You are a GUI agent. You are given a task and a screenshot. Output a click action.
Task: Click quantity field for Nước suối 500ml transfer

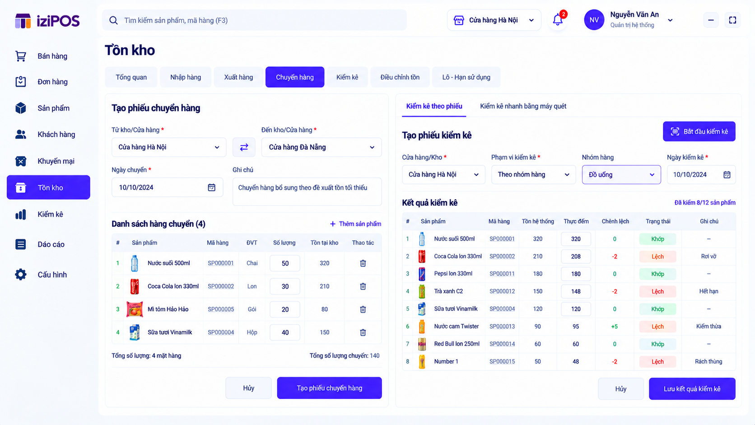click(285, 263)
